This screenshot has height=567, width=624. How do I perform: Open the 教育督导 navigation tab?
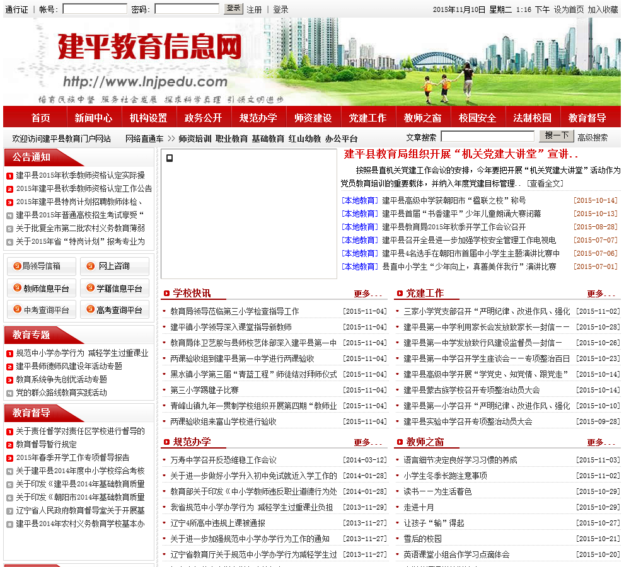(587, 118)
